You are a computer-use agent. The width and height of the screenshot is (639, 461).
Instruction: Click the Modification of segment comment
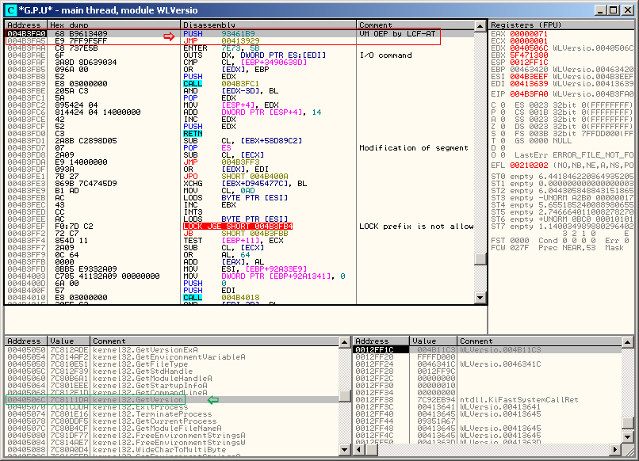pos(414,148)
